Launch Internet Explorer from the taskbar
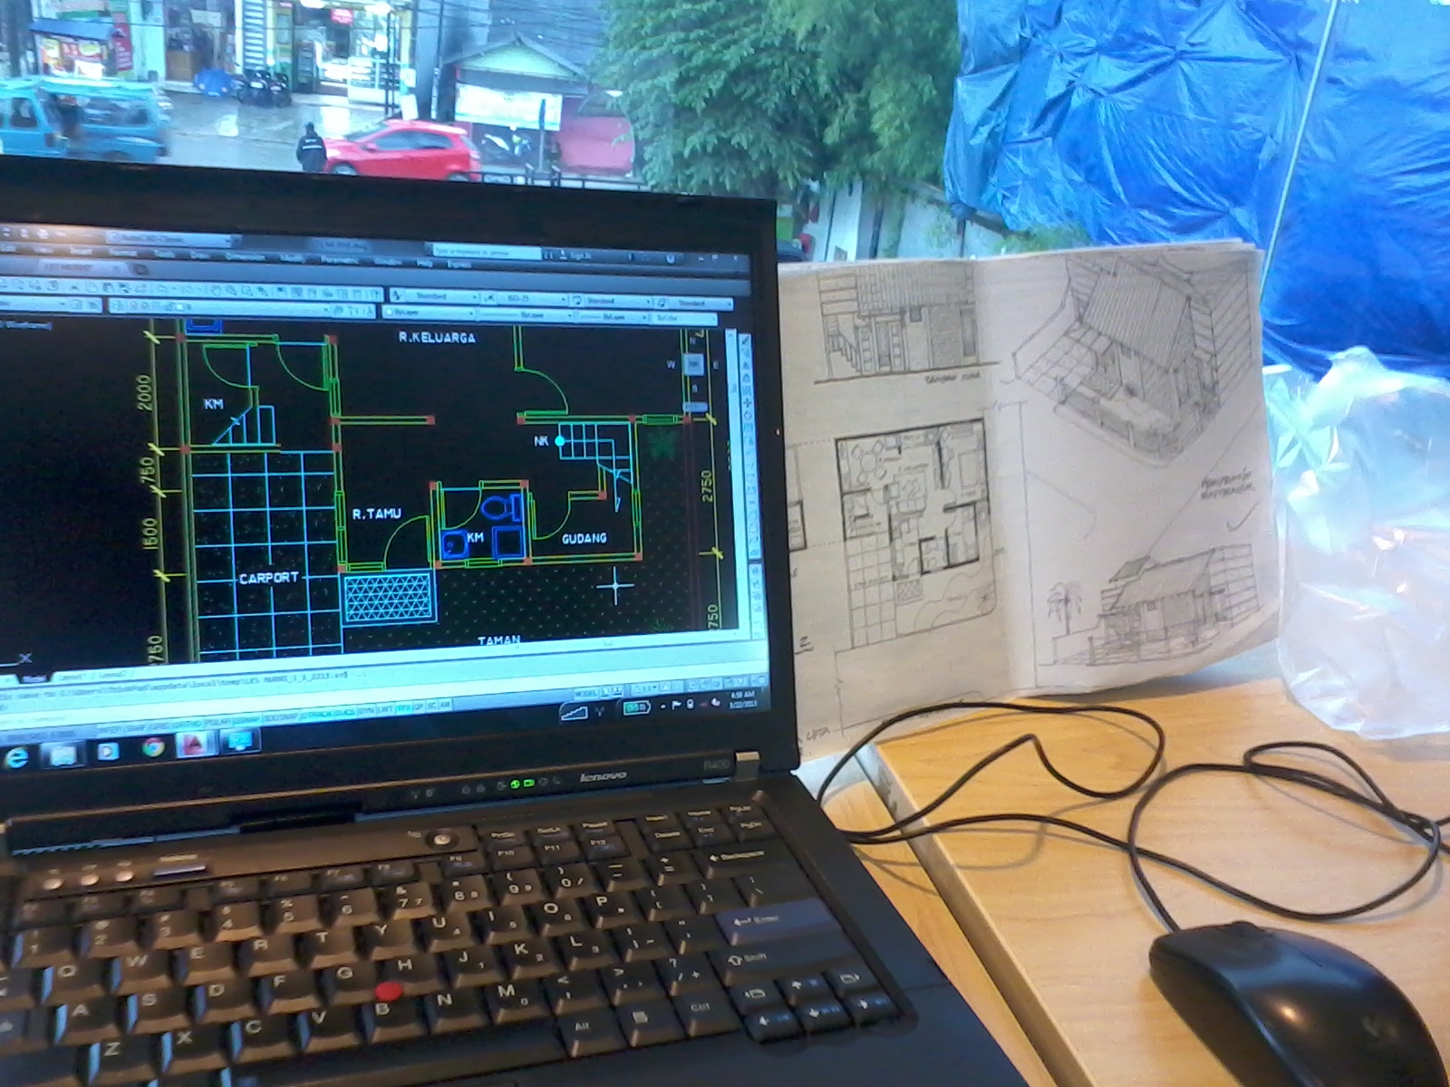This screenshot has height=1087, width=1450. (x=16, y=757)
